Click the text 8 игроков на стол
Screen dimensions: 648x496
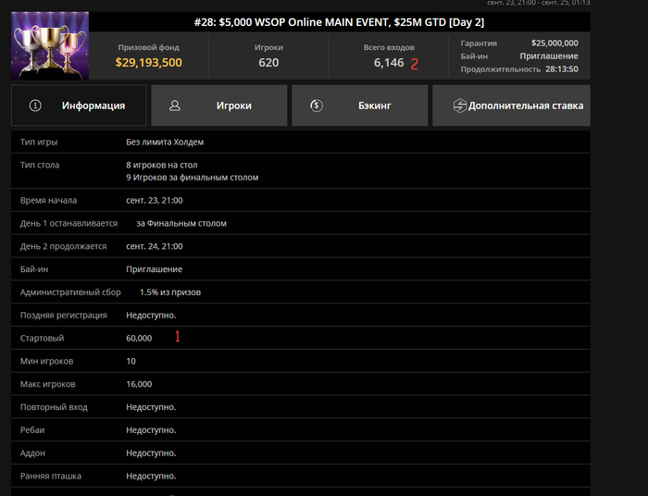point(162,165)
